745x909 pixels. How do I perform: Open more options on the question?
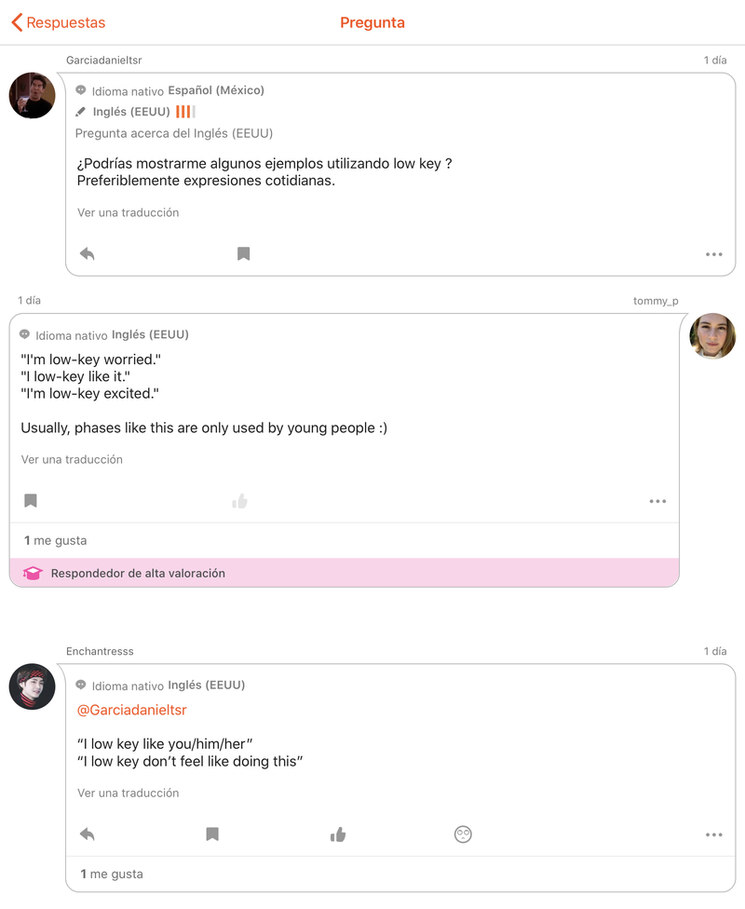(713, 254)
